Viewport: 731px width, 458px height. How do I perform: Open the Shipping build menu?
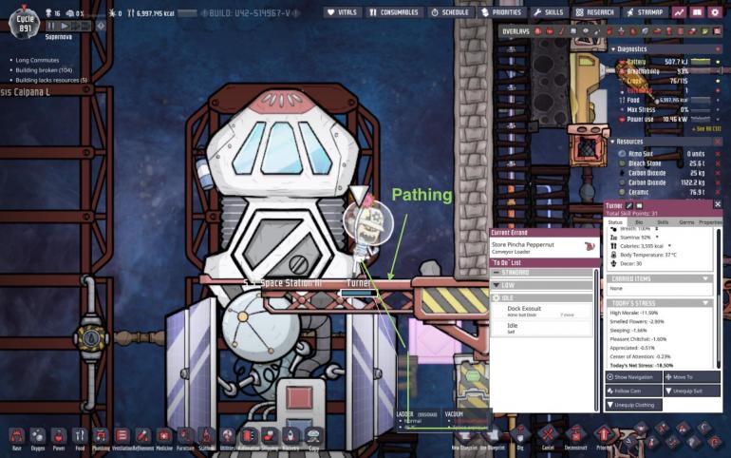point(270,439)
